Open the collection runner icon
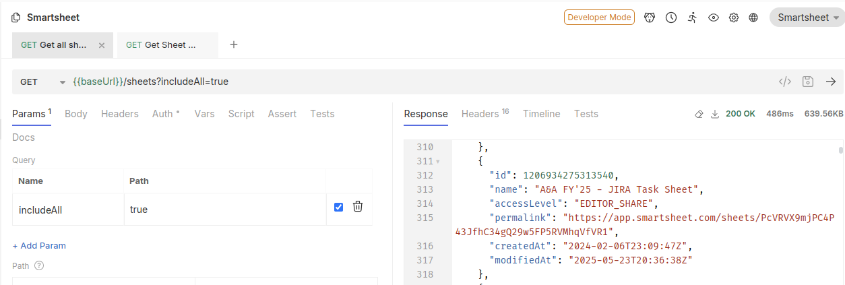The height and width of the screenshot is (285, 845). (692, 18)
